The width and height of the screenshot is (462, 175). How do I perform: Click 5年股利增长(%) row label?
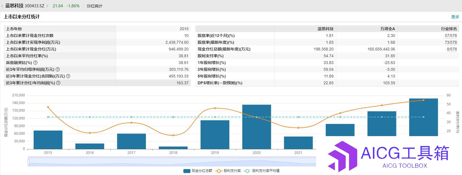211,76
